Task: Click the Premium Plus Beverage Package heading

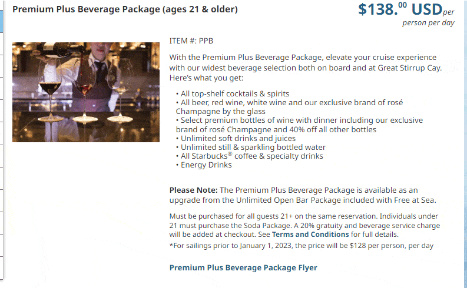Action: [125, 9]
